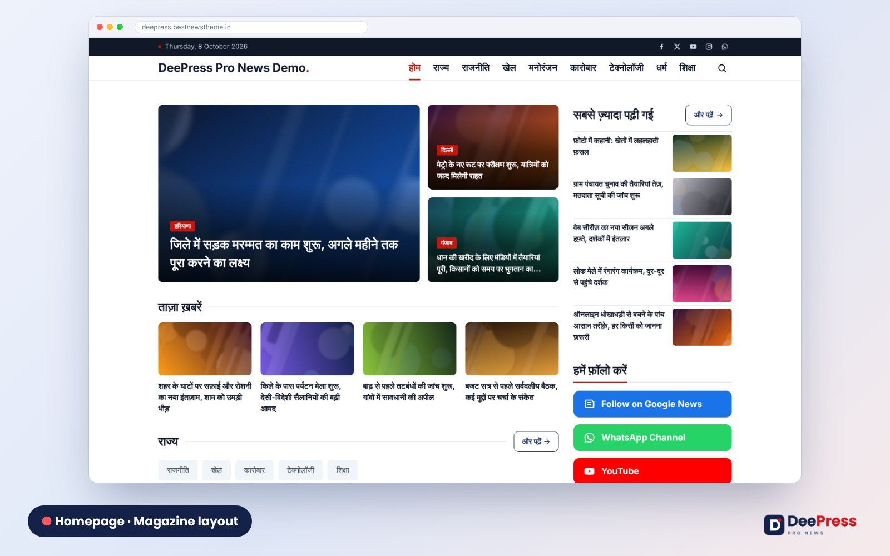The image size is (890, 556).
Task: Open the WhatsApp icon in top bar
Action: coord(725,47)
